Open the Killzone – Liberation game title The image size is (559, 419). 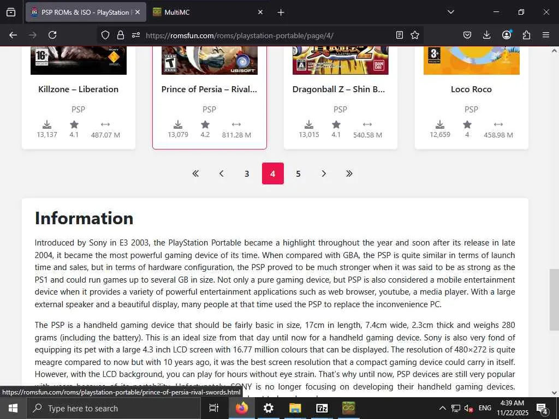(x=79, y=89)
